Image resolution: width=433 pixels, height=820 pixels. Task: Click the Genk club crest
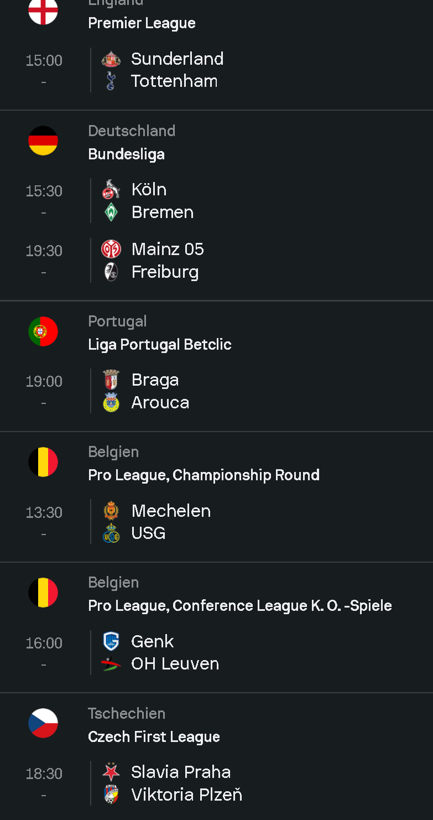coord(111,641)
